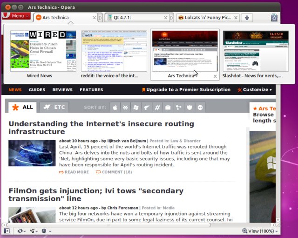Expand tab group arrow after Ars Technica tab
This screenshot has height=238, width=298.
pos(101,18)
